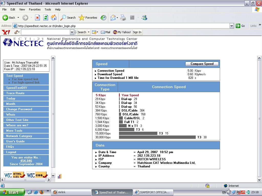
Task: Click the Yahoo bookmarks folder icon
Action: [x=94, y=32]
